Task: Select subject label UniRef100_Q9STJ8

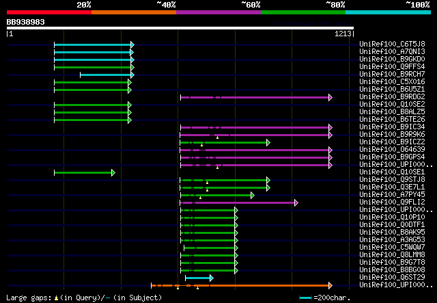Action: (392, 180)
